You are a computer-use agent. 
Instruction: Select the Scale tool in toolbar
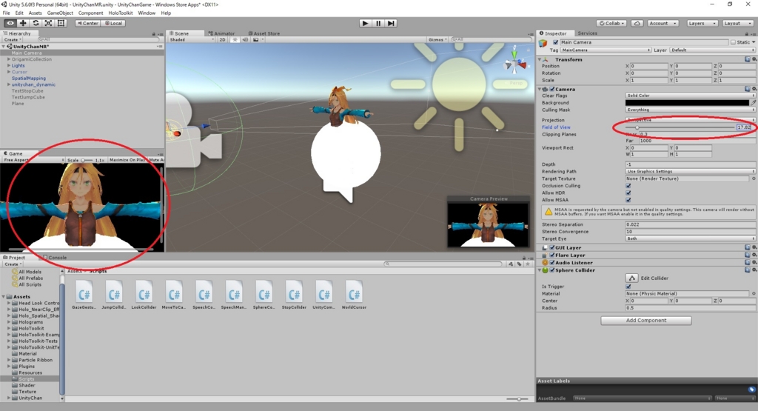48,23
